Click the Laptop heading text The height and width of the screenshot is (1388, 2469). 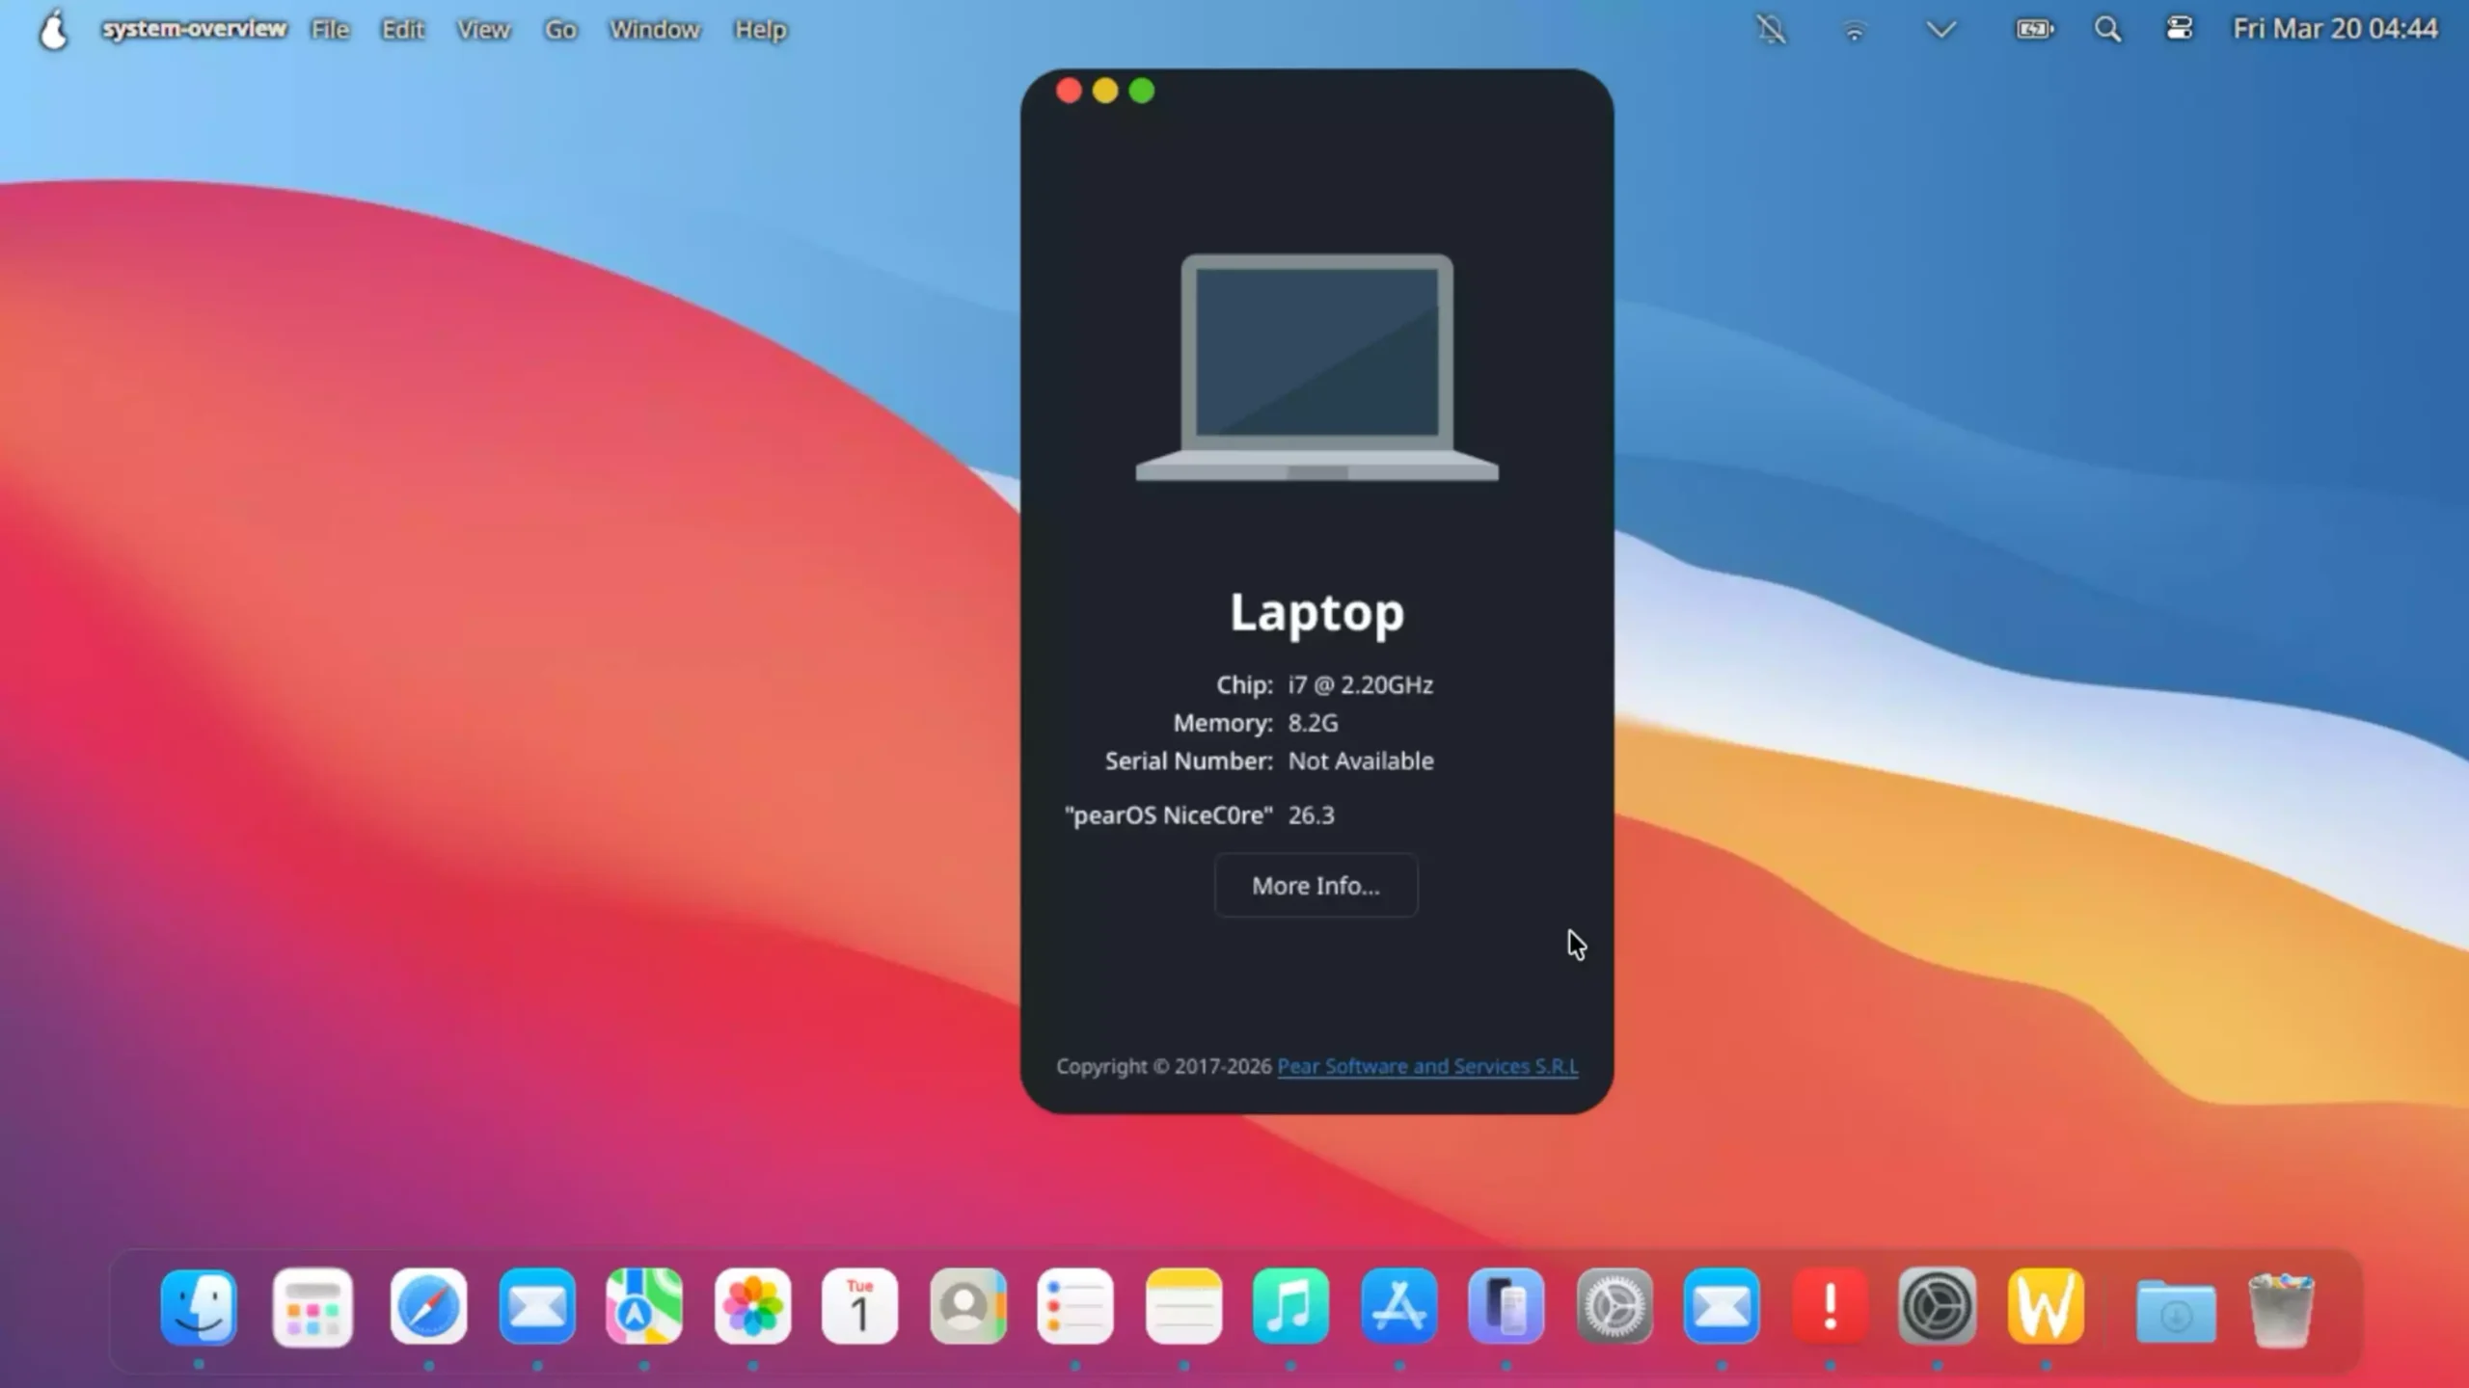tap(1317, 612)
